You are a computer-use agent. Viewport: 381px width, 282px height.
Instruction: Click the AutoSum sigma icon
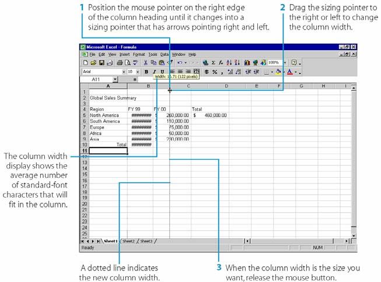click(x=214, y=63)
